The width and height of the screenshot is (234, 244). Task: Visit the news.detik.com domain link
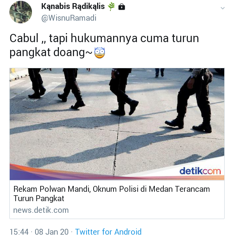coord(41,210)
